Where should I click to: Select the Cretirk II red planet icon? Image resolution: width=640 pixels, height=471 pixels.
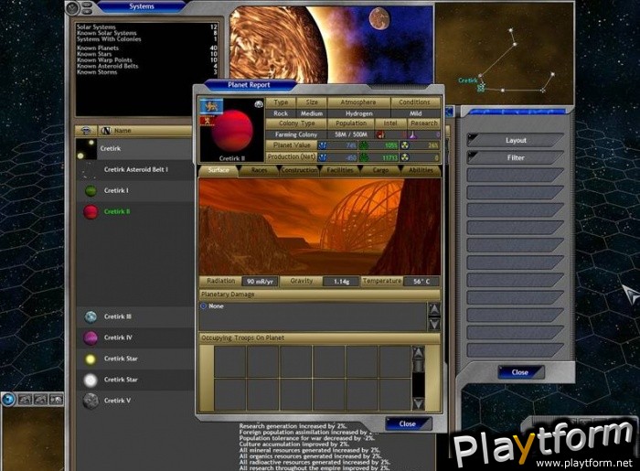click(91, 212)
